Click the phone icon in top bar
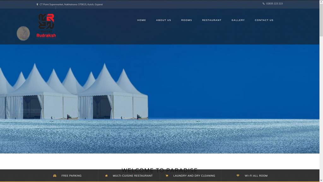Viewport: 323px width, 182px height. [264, 3]
